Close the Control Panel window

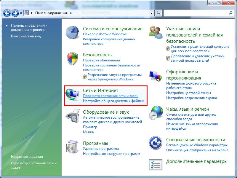tap(228, 3)
